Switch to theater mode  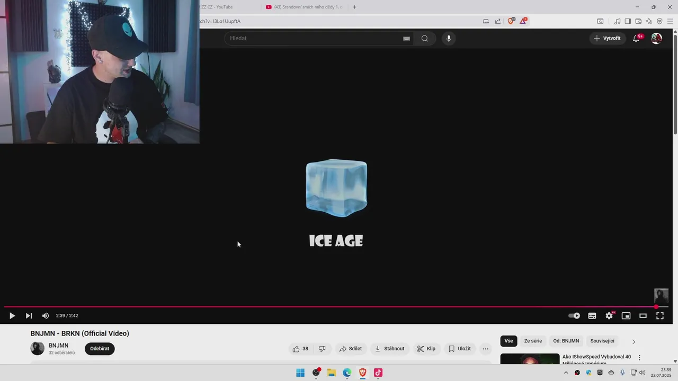(643, 316)
